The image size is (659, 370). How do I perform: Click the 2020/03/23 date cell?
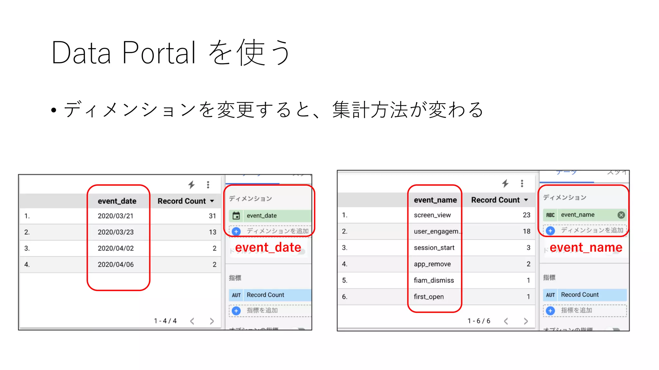pos(116,232)
